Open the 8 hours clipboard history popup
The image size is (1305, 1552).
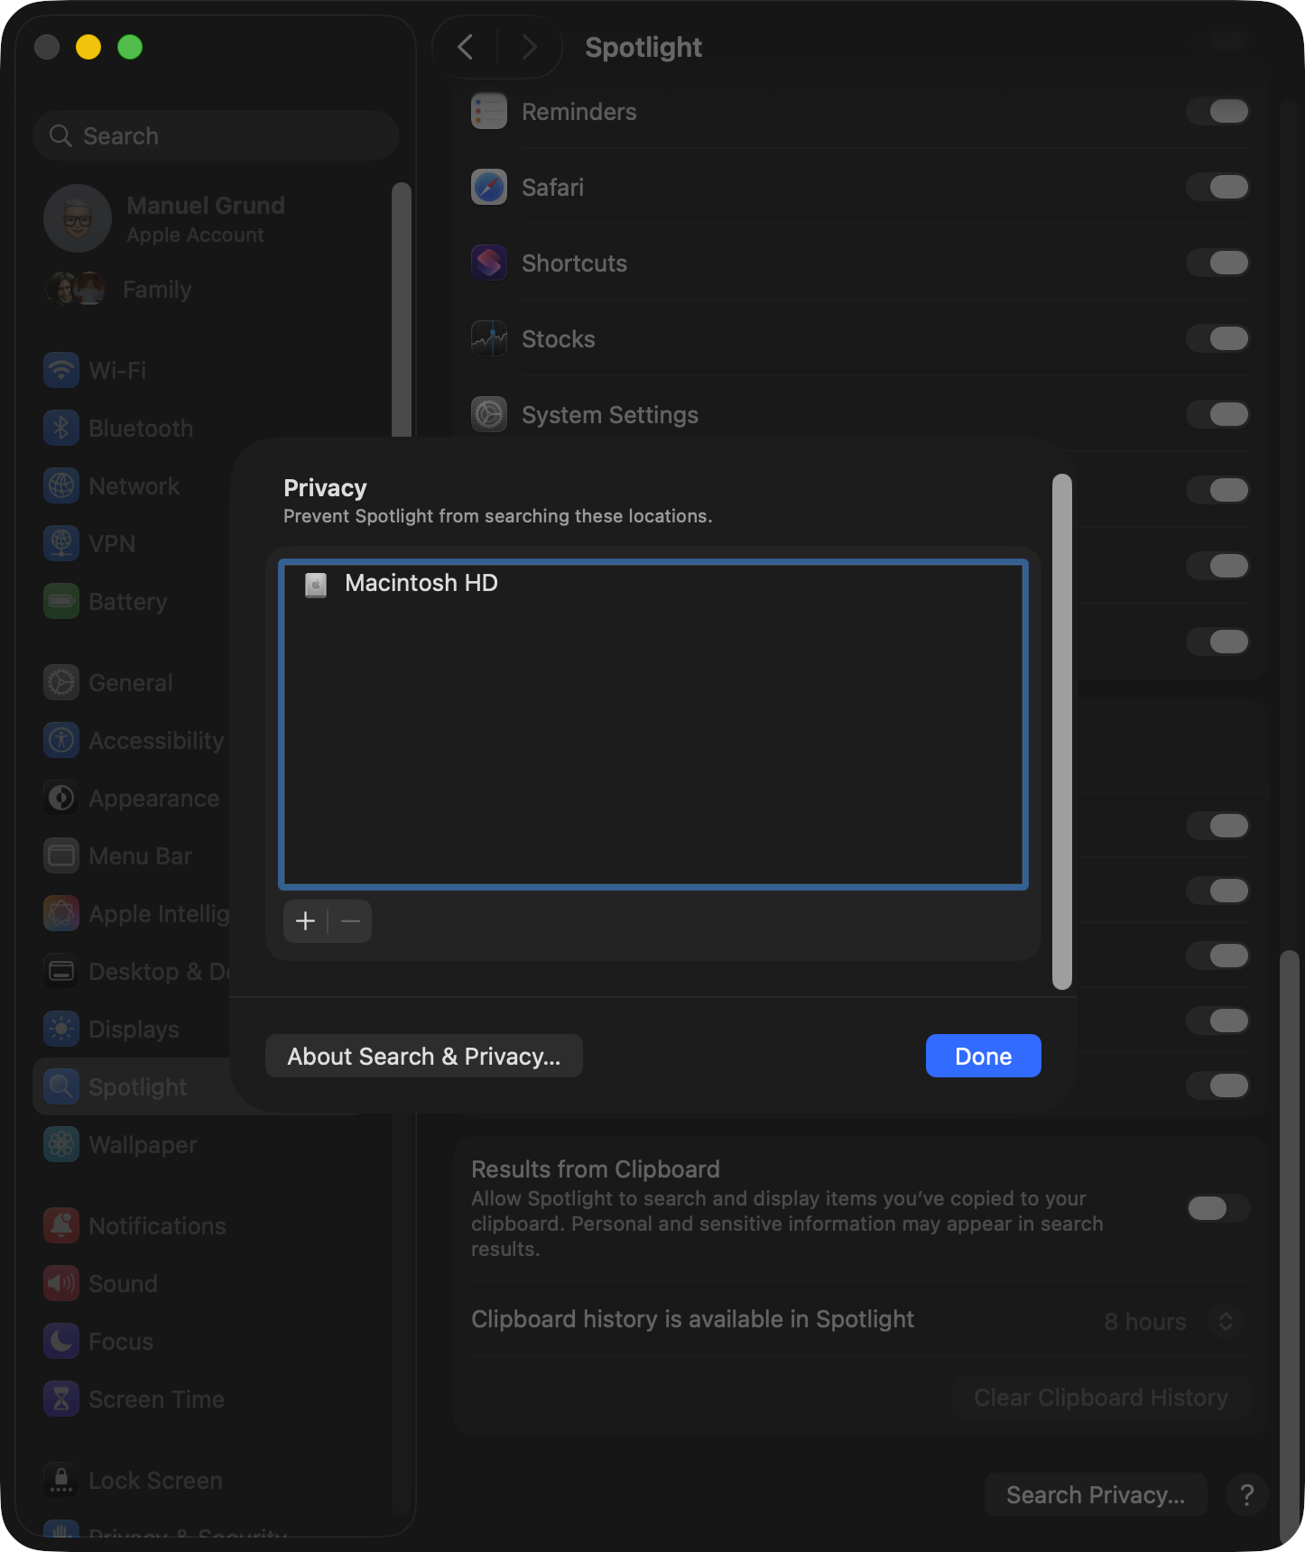pos(1173,1321)
